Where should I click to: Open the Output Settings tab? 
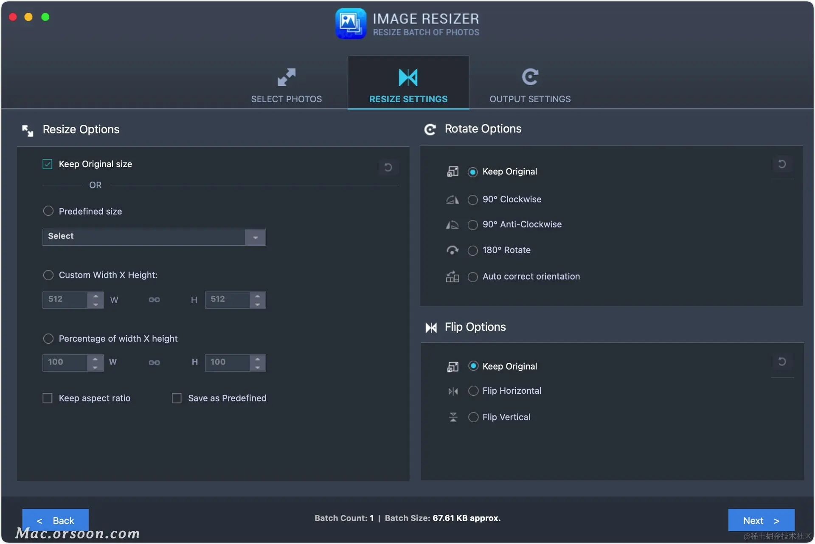tap(530, 85)
